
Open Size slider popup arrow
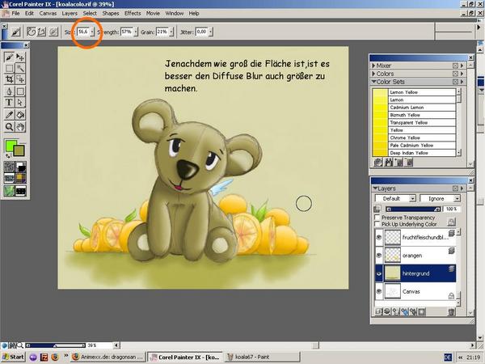pyautogui.click(x=92, y=32)
